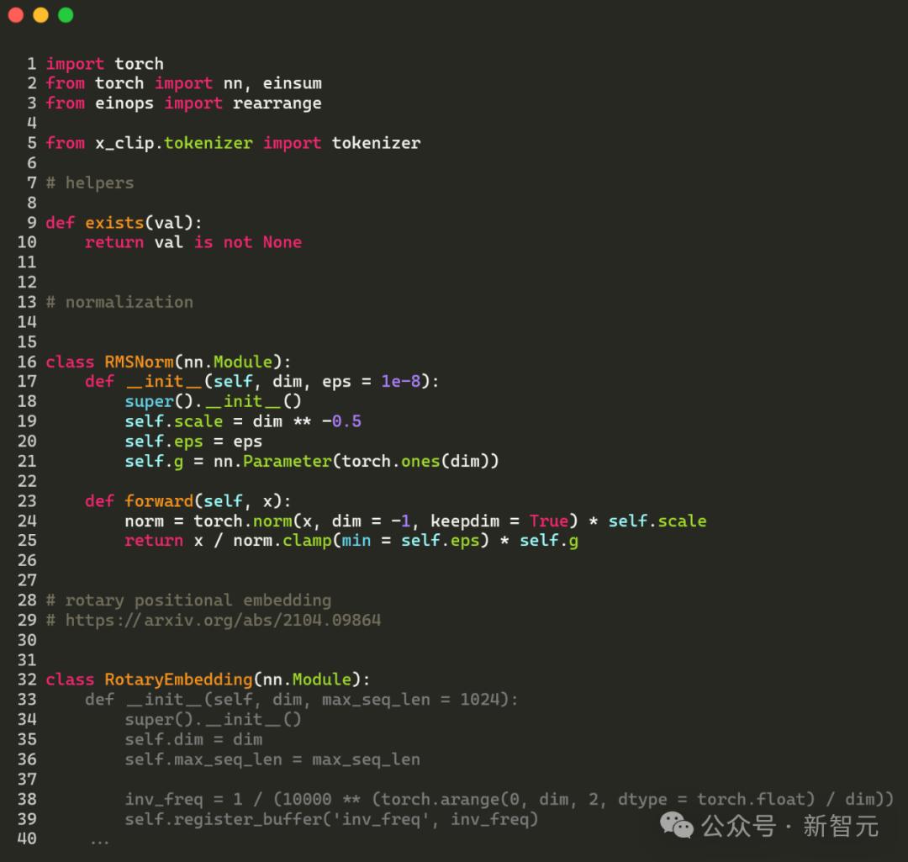Screen dimensions: 908x862
Task: Click the red close button
Action: [16, 14]
